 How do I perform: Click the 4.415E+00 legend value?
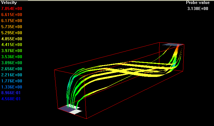[x=12, y=45]
